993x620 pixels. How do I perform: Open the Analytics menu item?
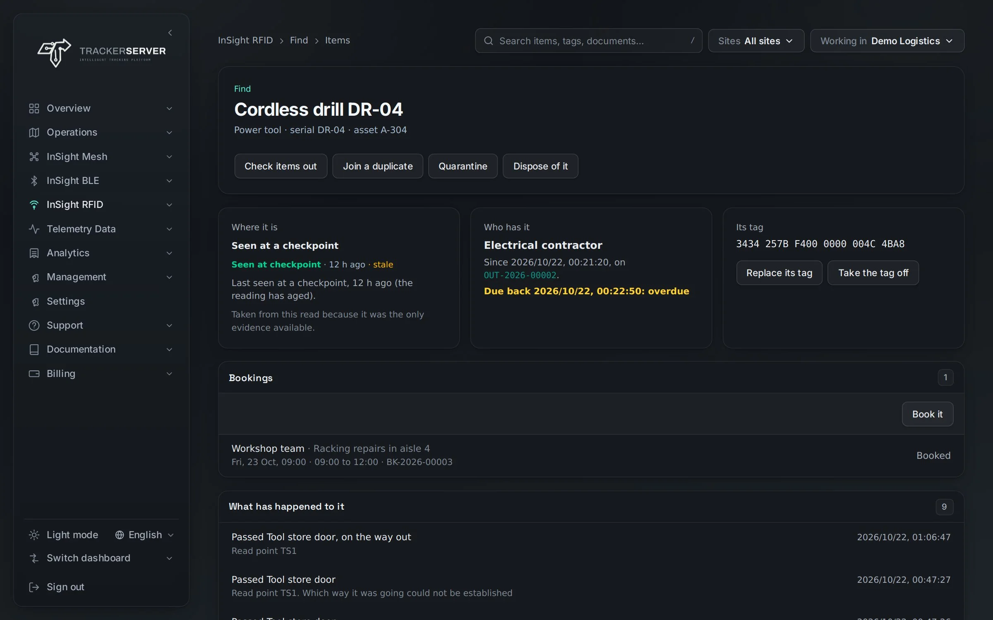point(101,253)
